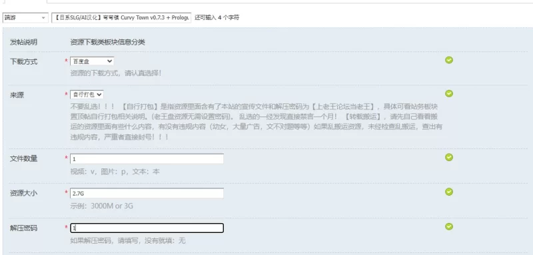Click green checkmark icon for 来源 row

[x=449, y=93]
